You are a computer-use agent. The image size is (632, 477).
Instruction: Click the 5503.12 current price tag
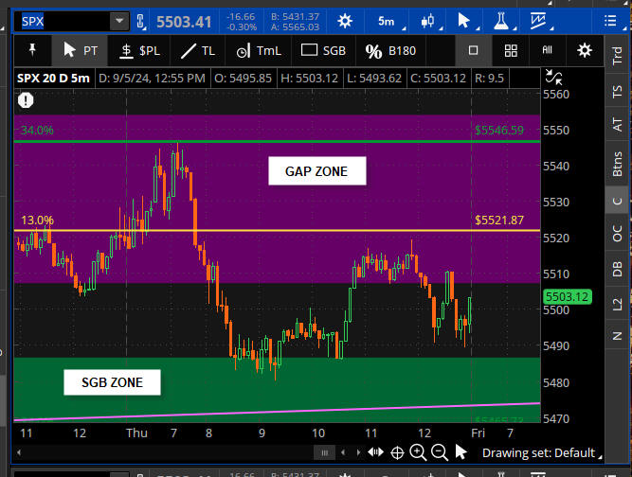[x=568, y=297]
